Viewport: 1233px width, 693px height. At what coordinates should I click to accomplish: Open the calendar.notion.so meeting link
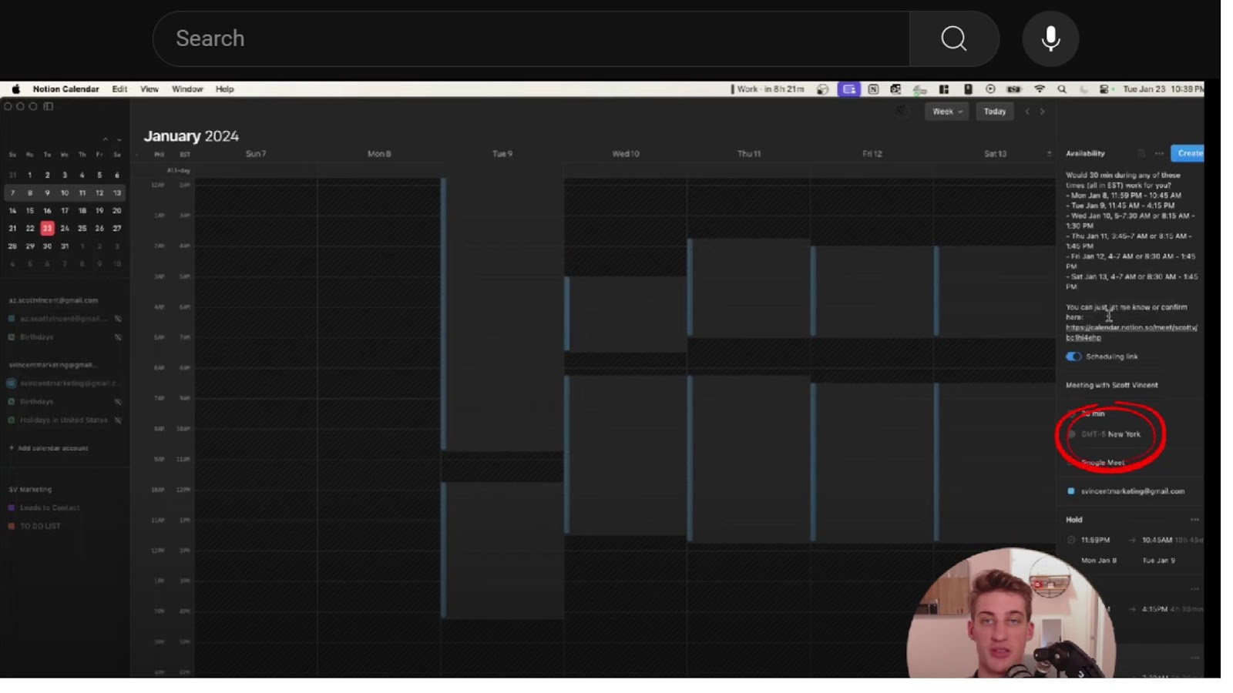1131,333
